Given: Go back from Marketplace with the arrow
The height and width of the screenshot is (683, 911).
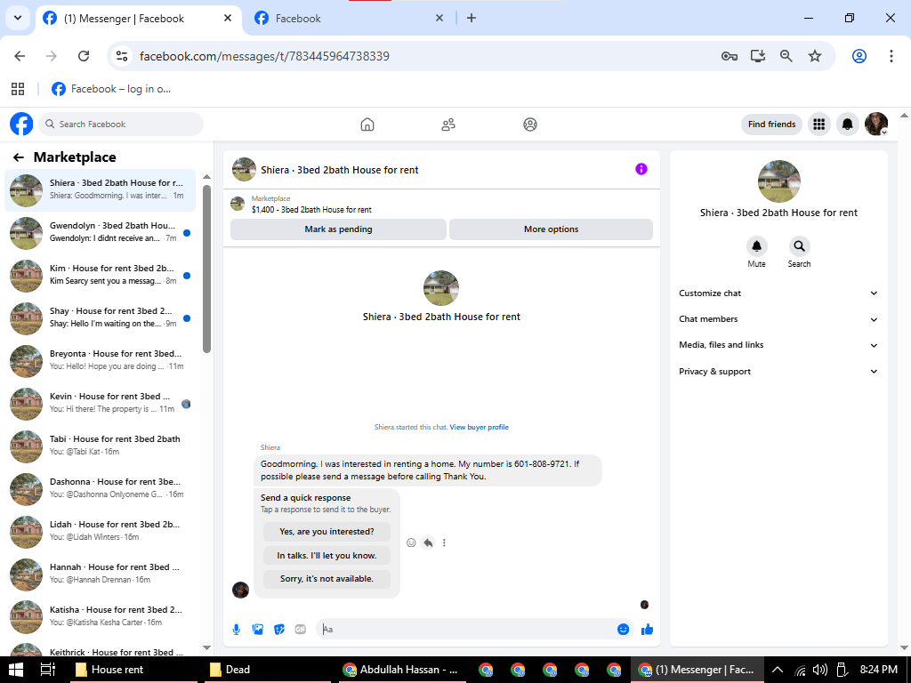Looking at the screenshot, I should (x=19, y=157).
